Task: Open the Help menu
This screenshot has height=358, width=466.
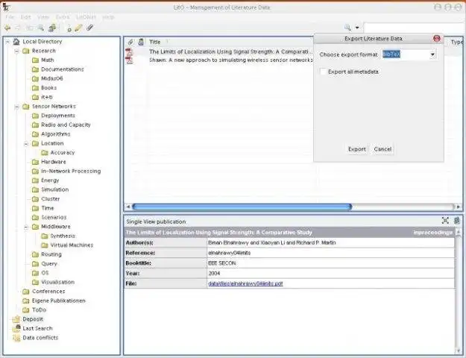Action: pyautogui.click(x=108, y=17)
